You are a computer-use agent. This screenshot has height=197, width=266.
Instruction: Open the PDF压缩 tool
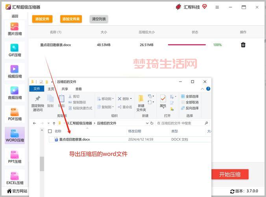click(15, 114)
